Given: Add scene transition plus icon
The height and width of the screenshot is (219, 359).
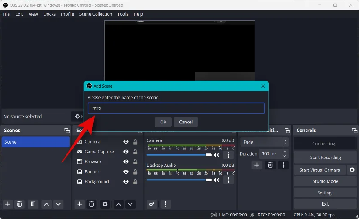Looking at the screenshot, I should coord(257,165).
